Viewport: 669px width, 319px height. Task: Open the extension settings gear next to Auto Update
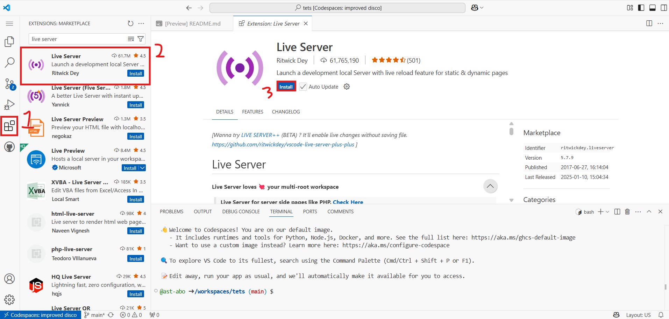[347, 86]
